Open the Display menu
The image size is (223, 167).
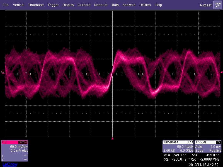[68, 5]
